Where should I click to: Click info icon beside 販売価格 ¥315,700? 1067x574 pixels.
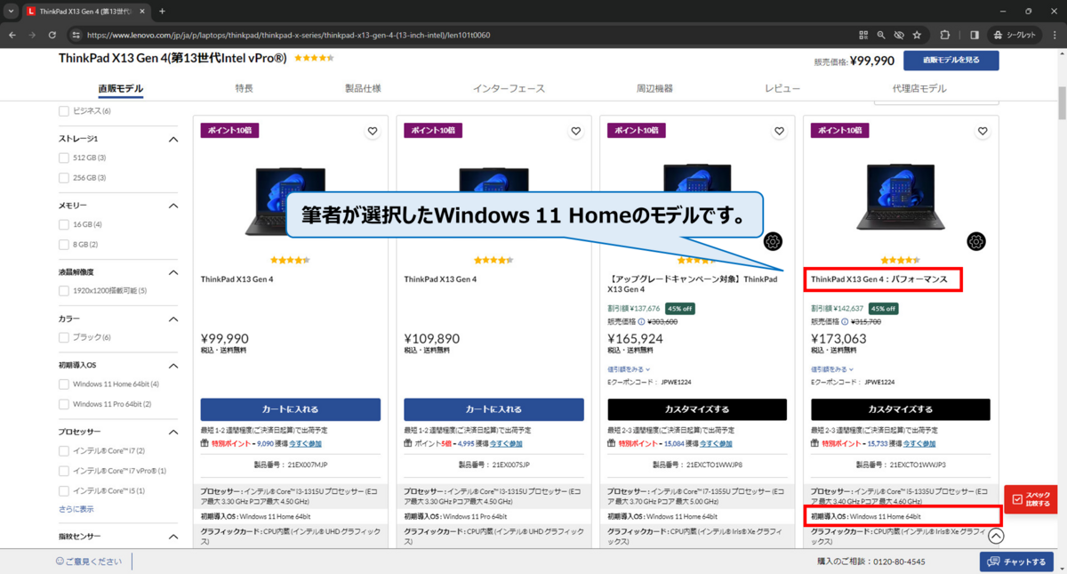point(846,321)
